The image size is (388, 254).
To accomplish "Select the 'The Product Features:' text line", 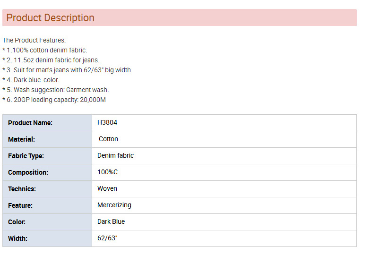I will point(34,40).
